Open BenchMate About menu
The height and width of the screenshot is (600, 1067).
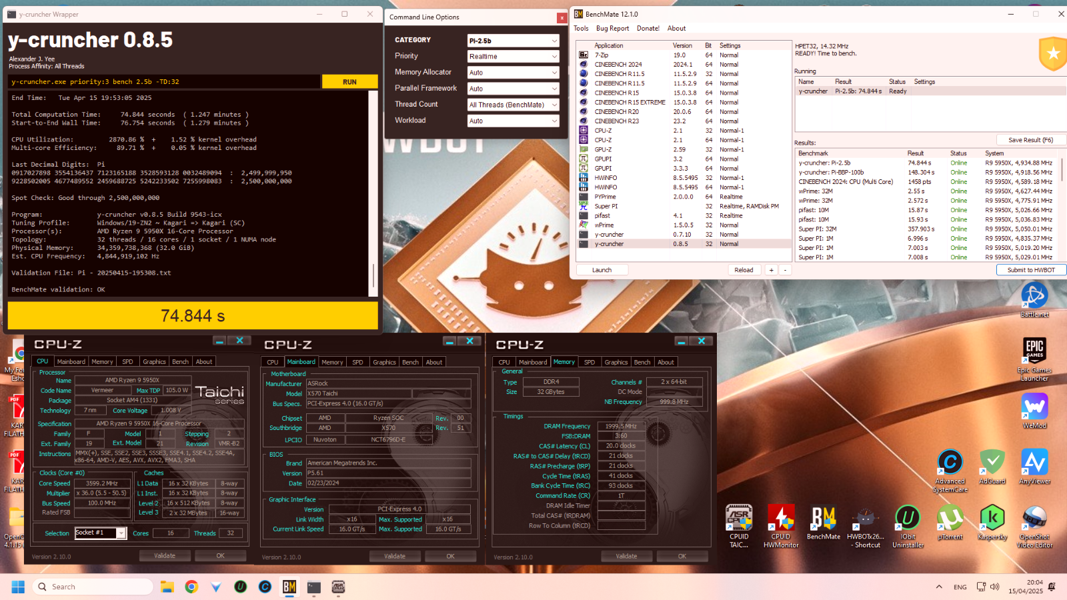pos(676,28)
